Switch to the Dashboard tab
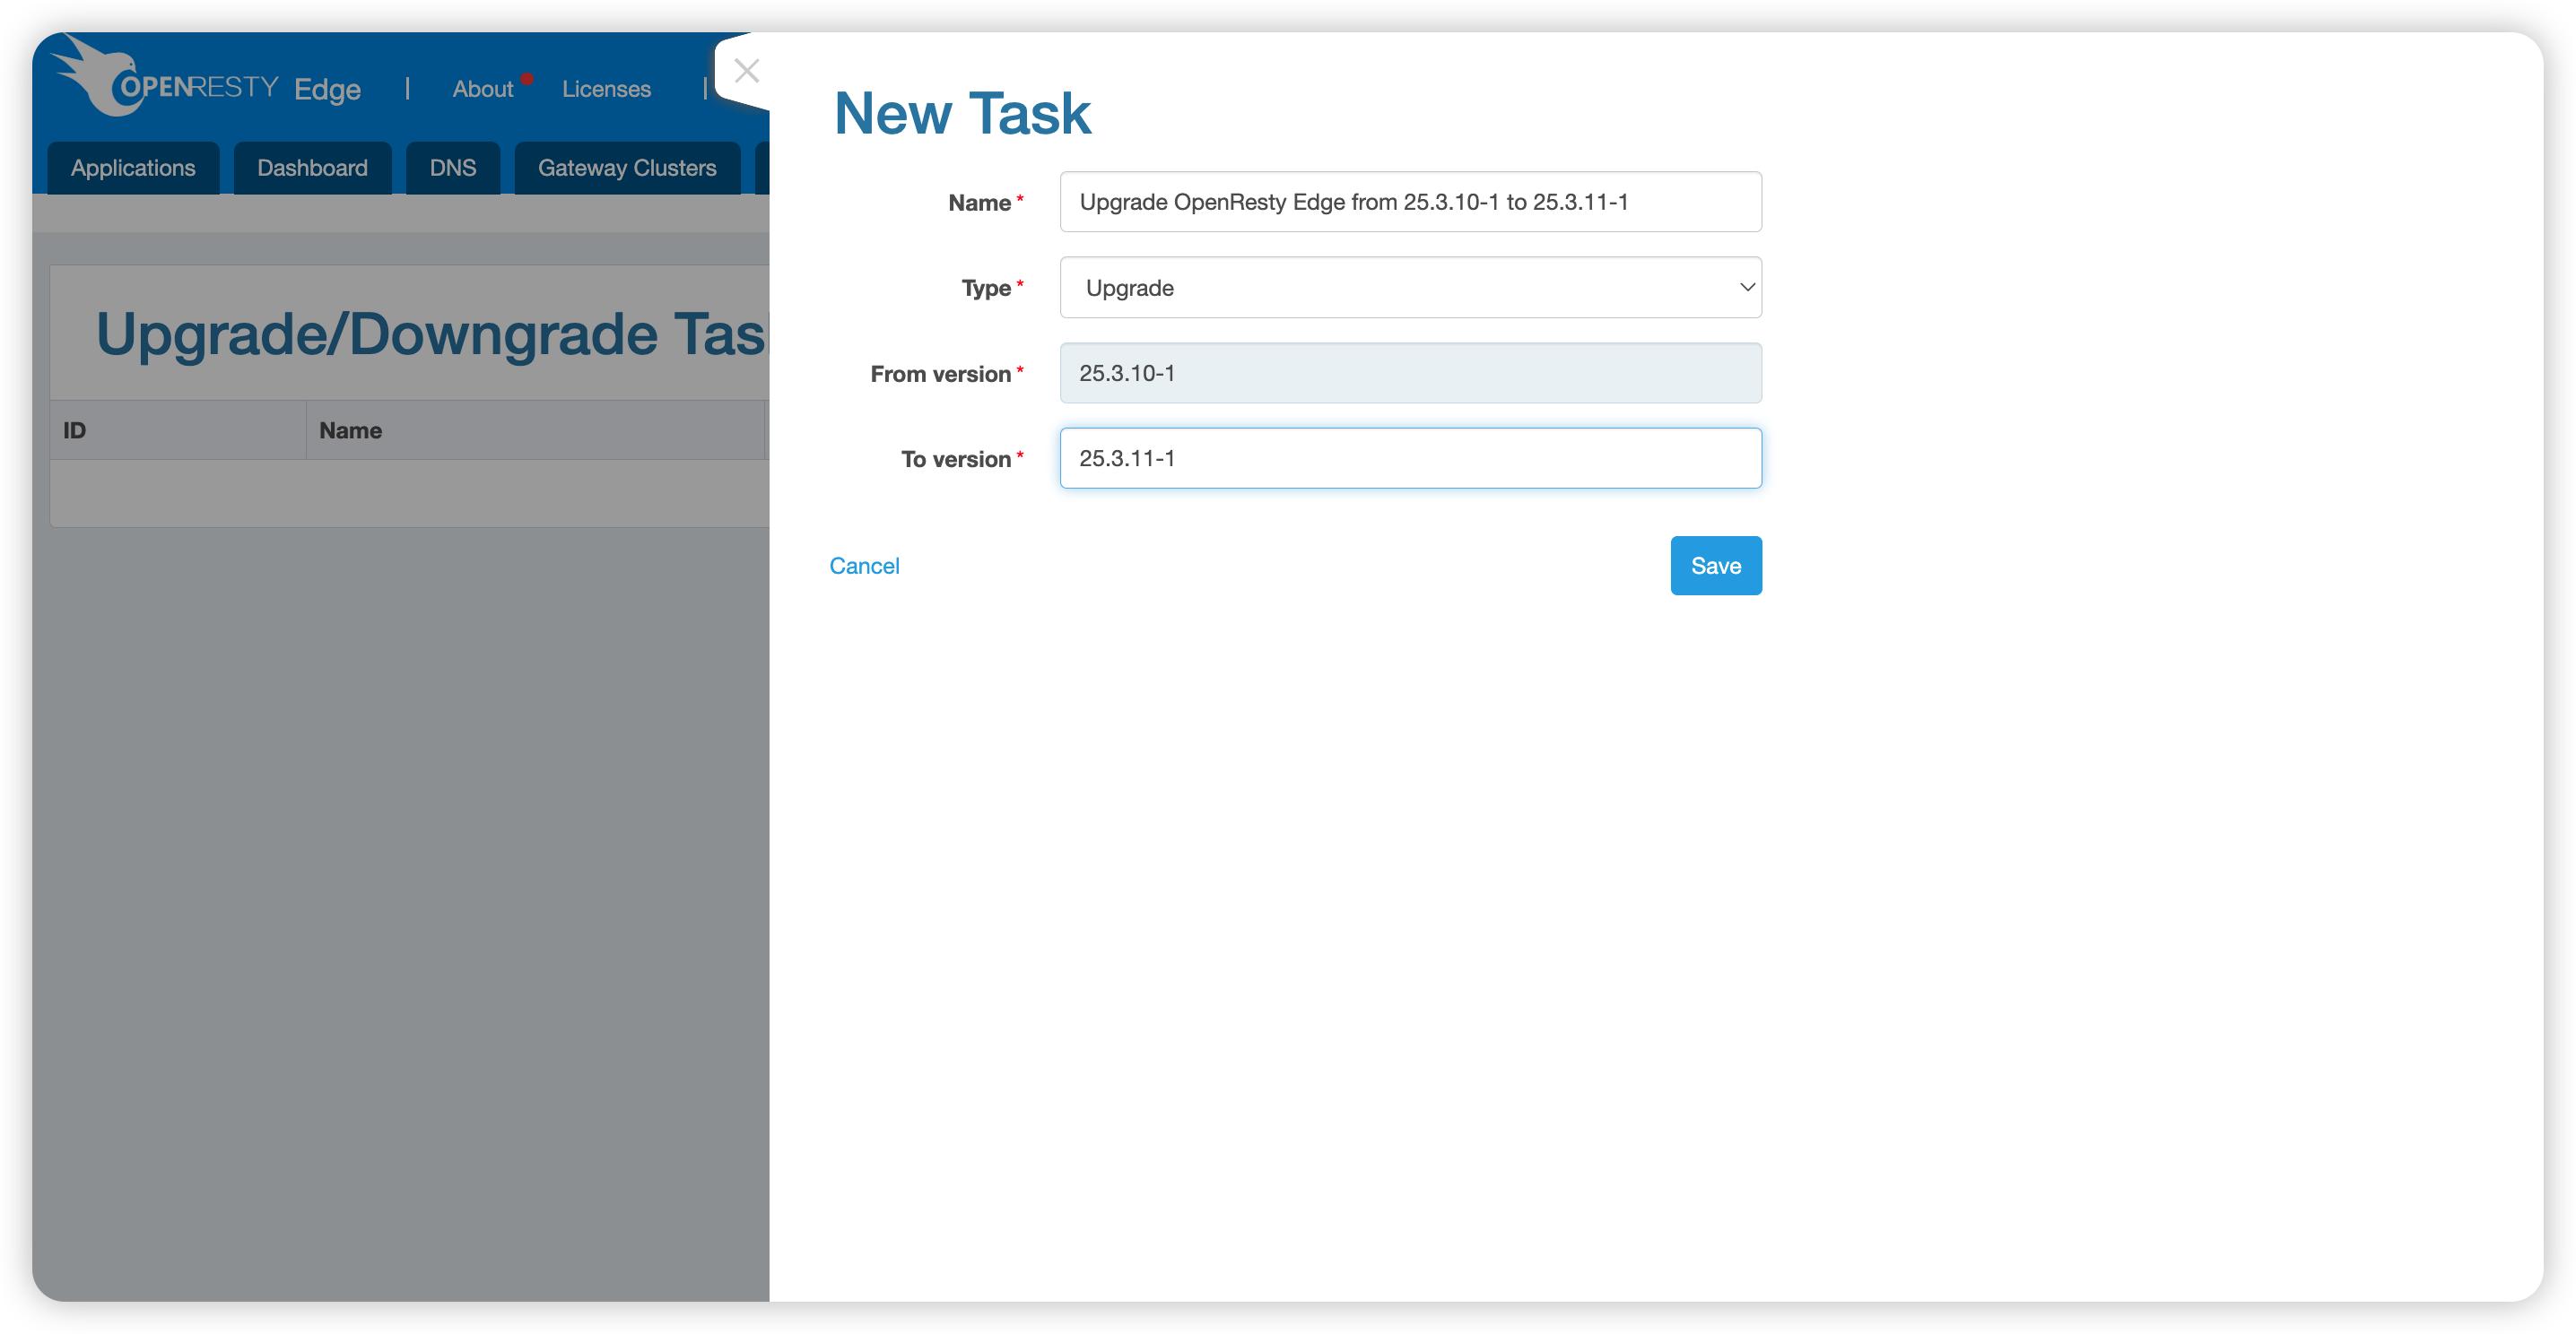Screen dimensions: 2576x1334 pos(312,168)
